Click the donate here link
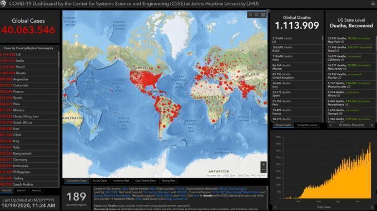The image size is (377, 211). click(x=196, y=195)
